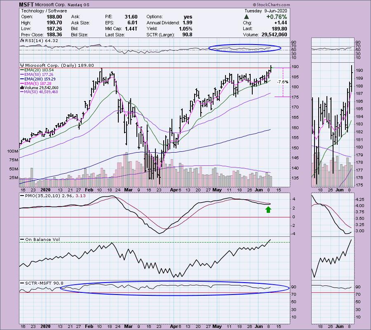Click the Feb label on price chart axis

[89, 190]
